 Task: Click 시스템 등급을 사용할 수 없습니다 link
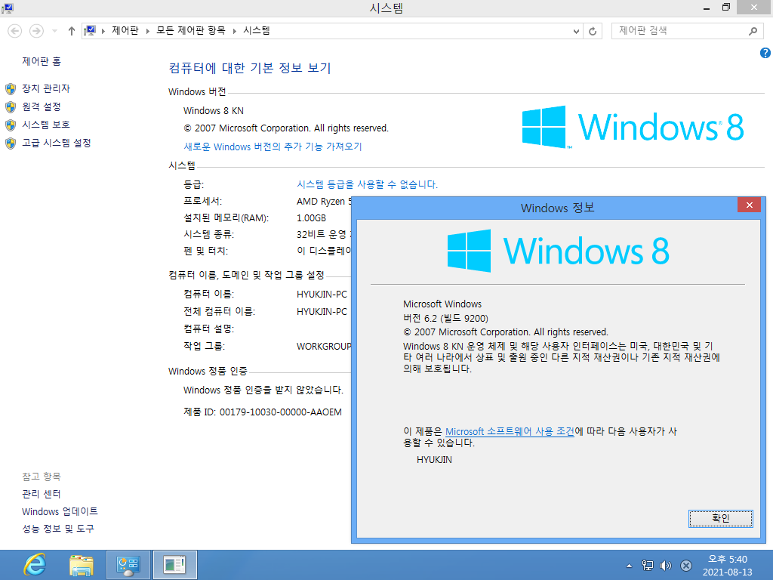tap(367, 184)
